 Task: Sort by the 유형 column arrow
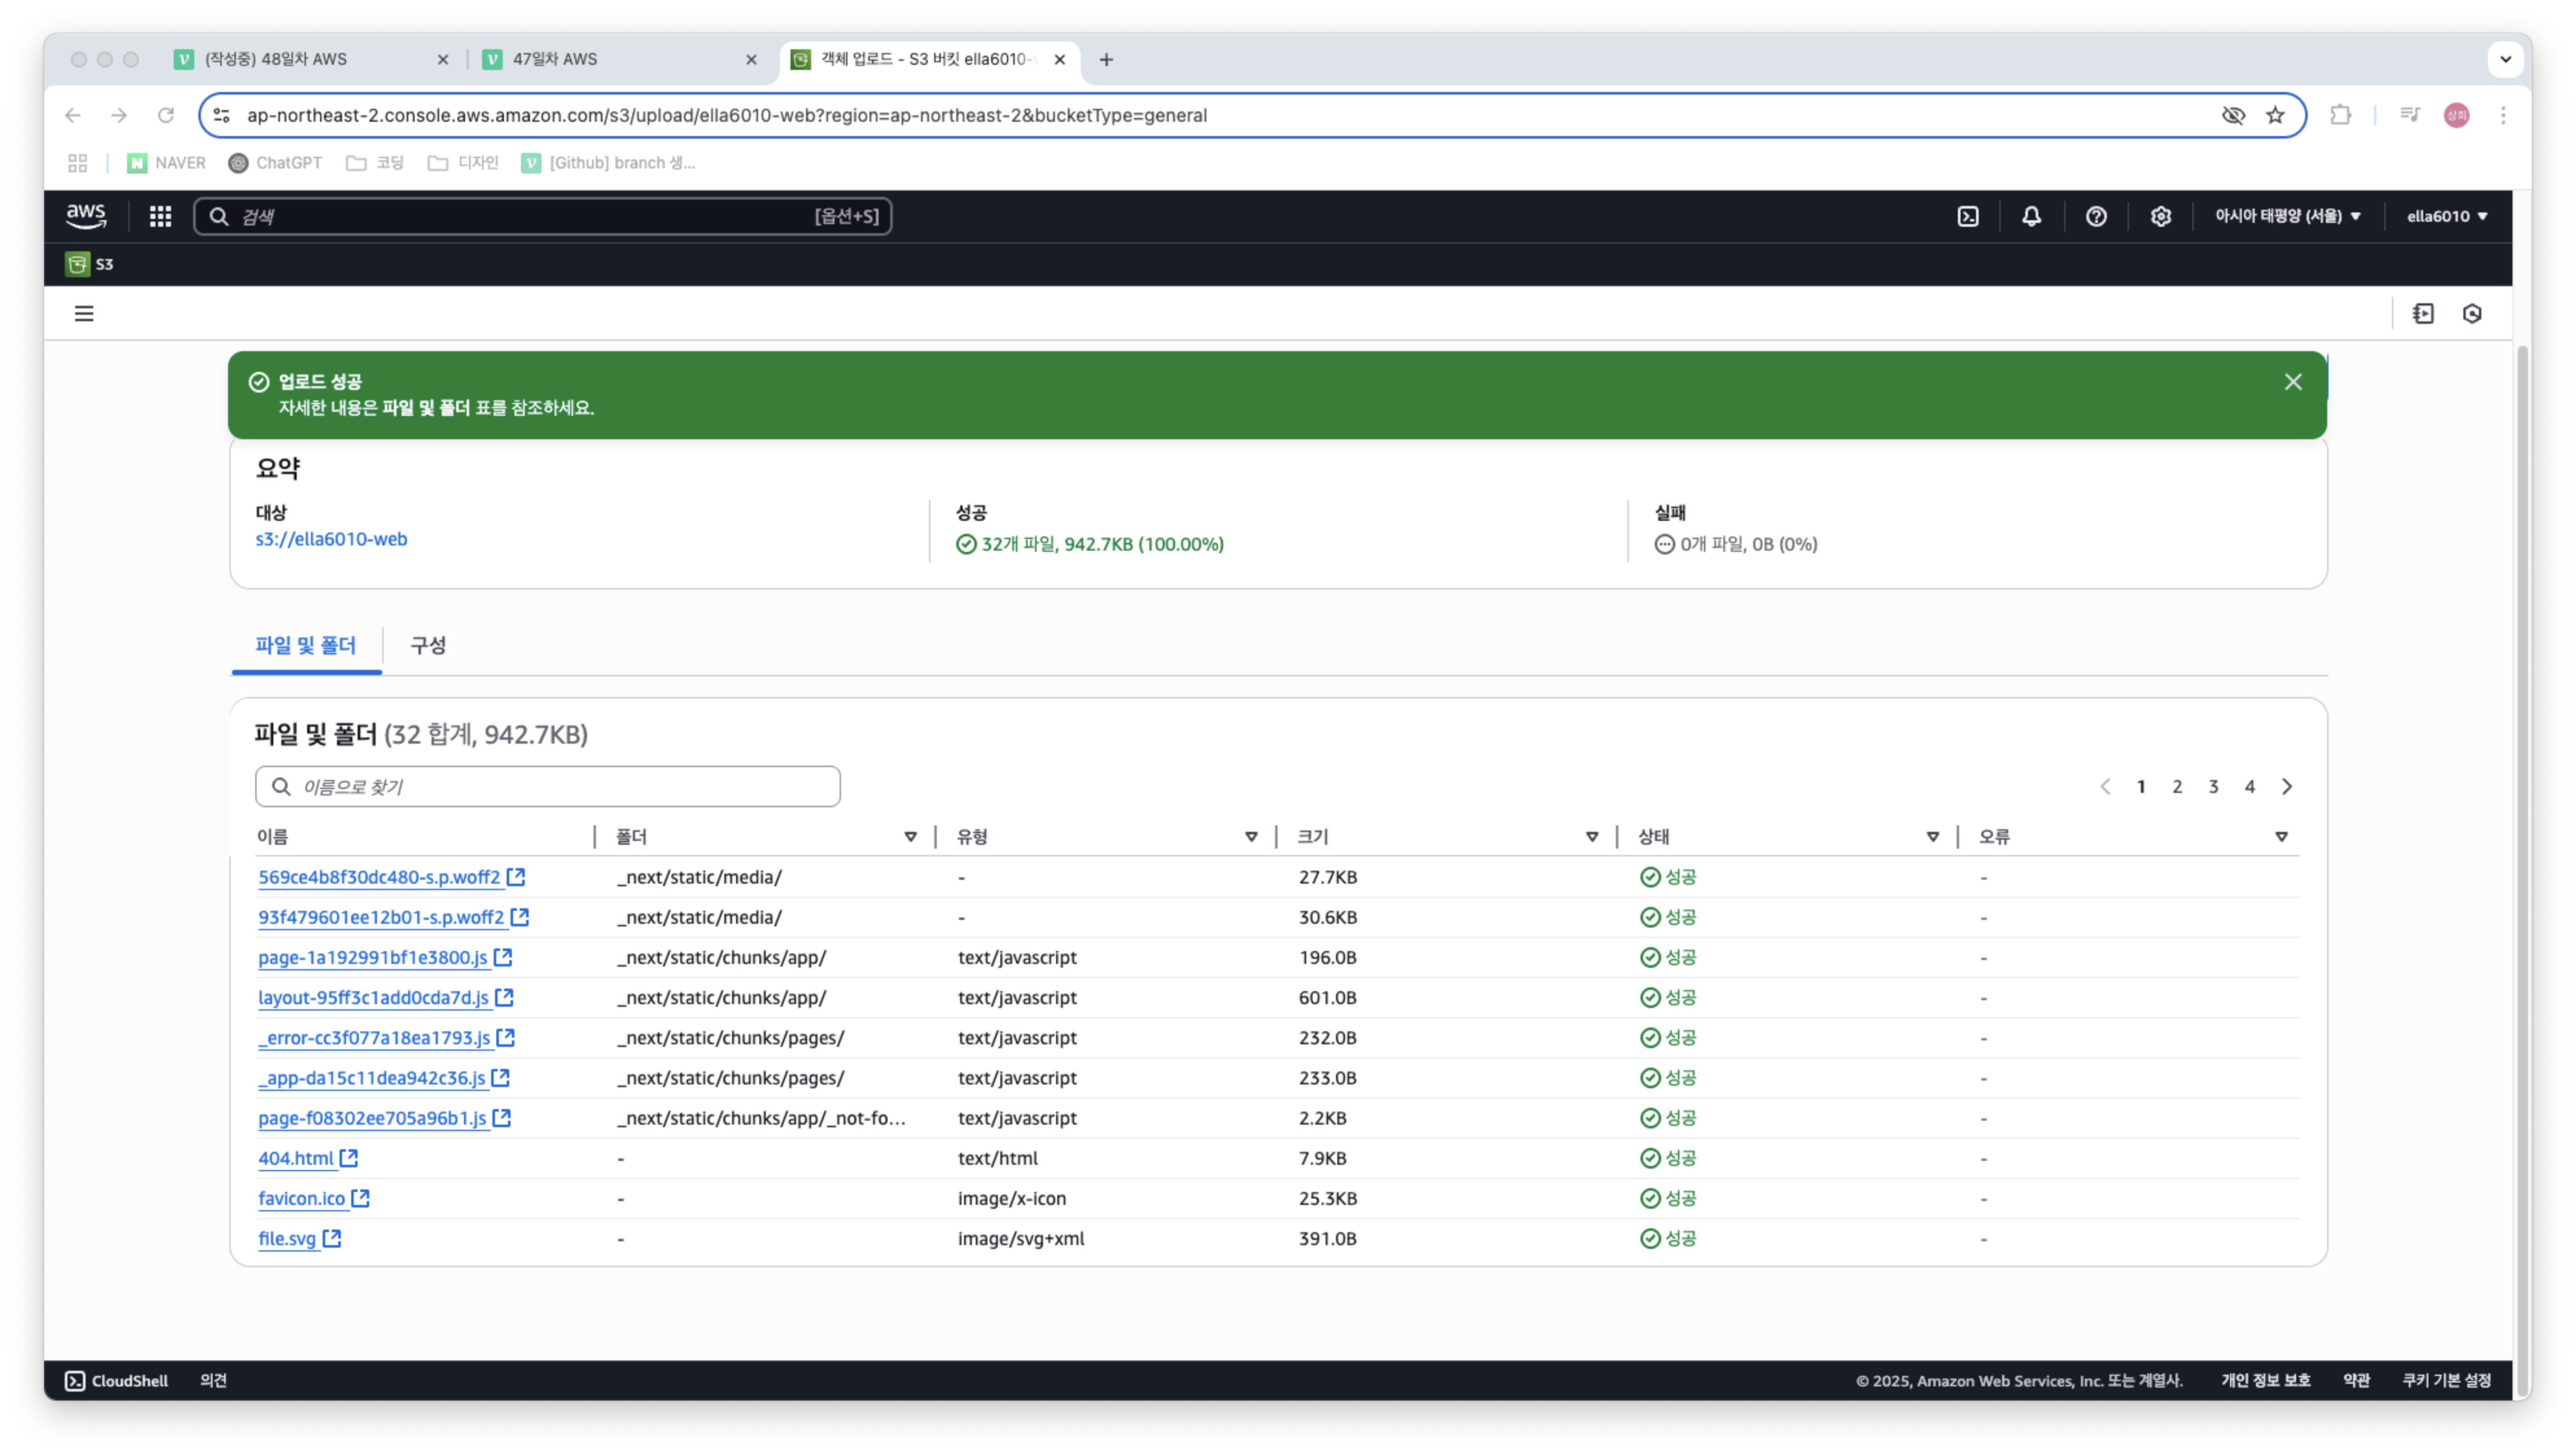pos(1251,837)
